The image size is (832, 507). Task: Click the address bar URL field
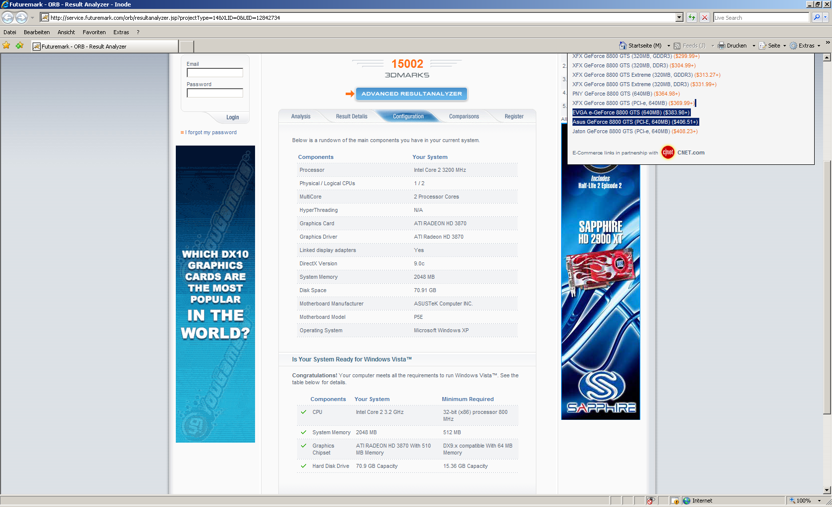point(362,17)
